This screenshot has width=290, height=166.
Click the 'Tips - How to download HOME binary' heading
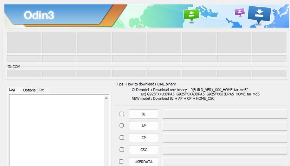(146, 84)
